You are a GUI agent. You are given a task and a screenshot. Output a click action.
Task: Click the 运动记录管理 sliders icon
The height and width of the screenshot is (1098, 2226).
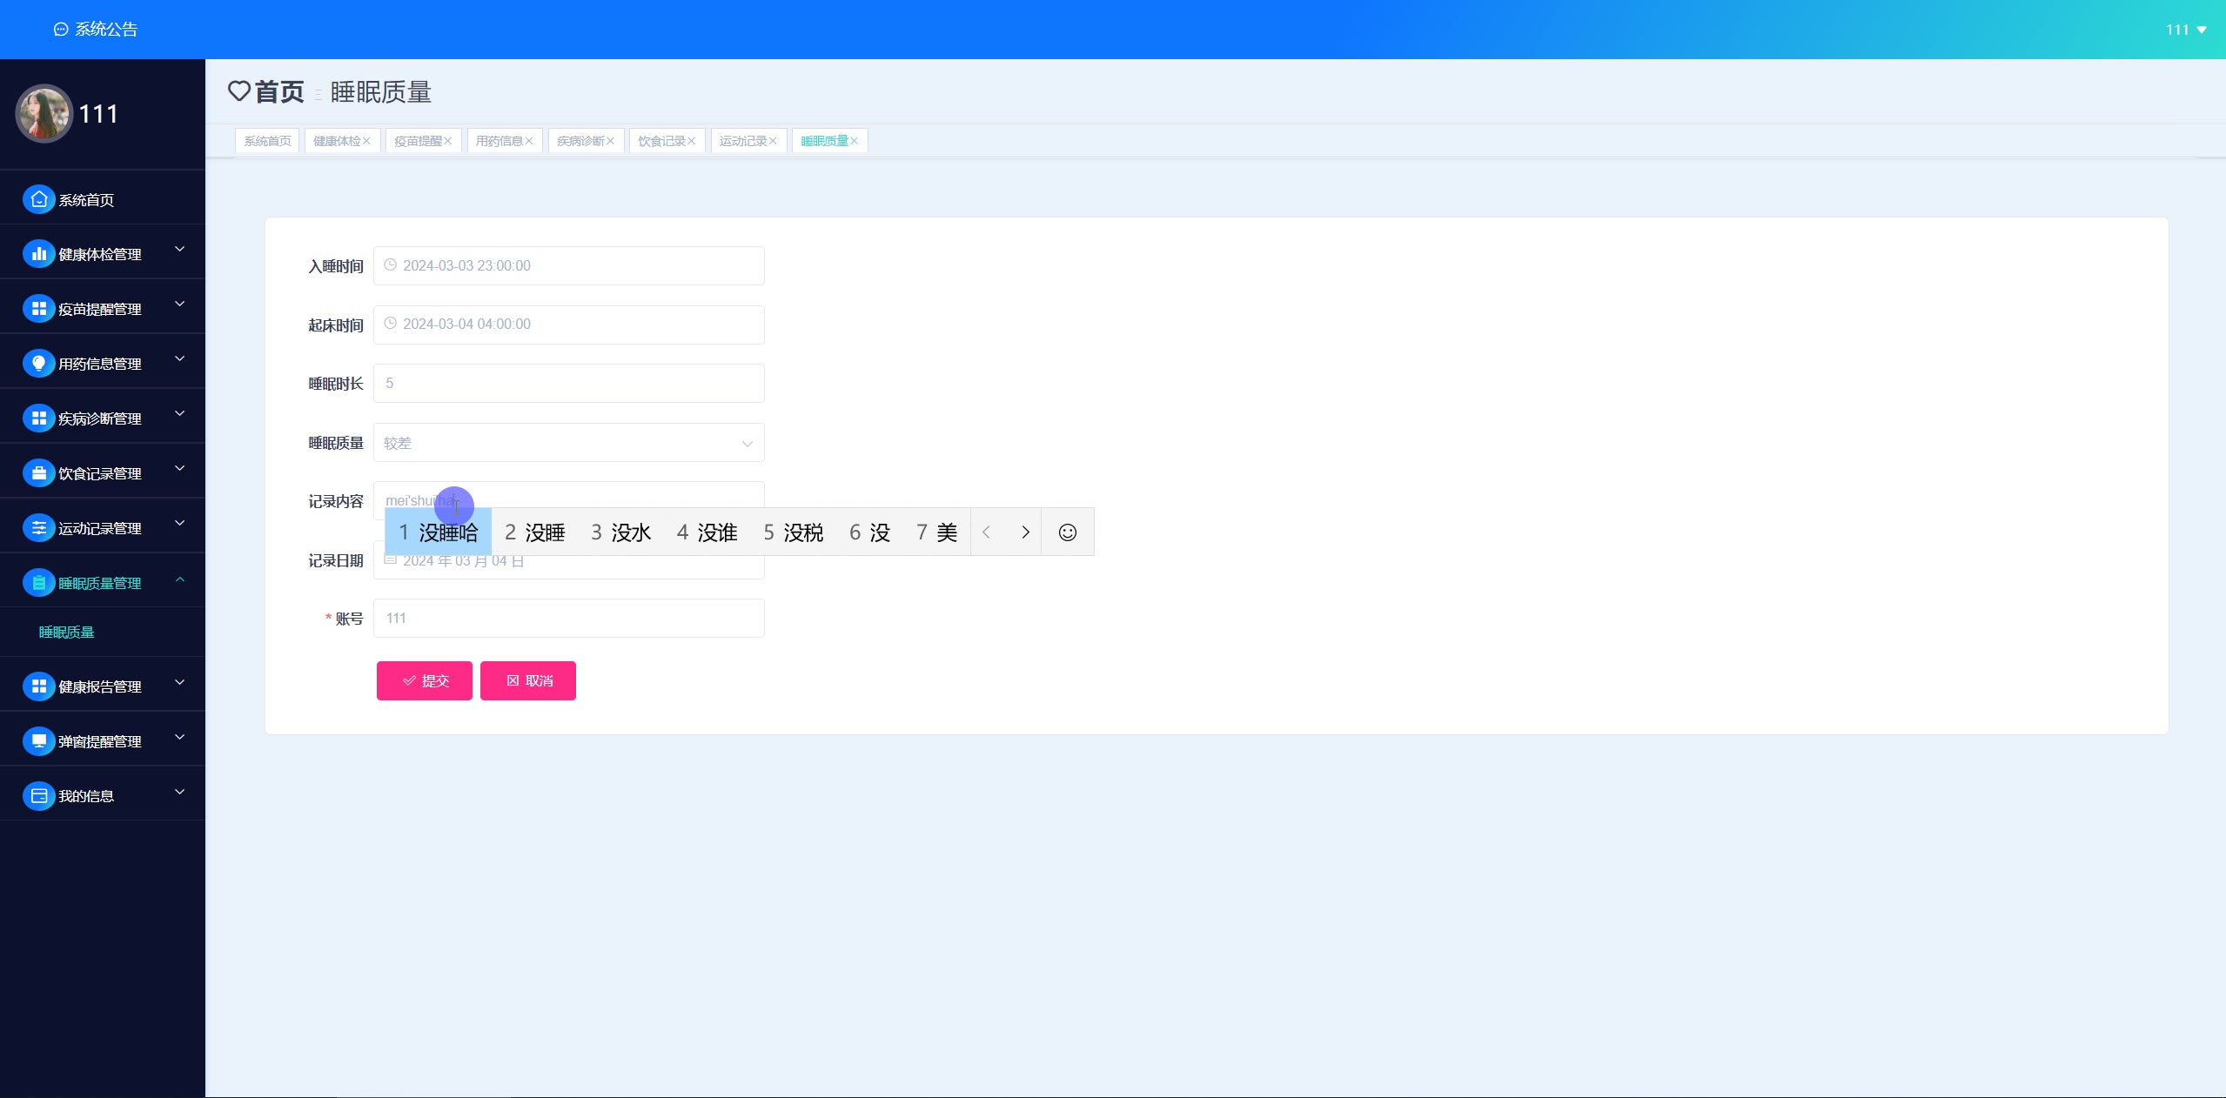click(38, 528)
